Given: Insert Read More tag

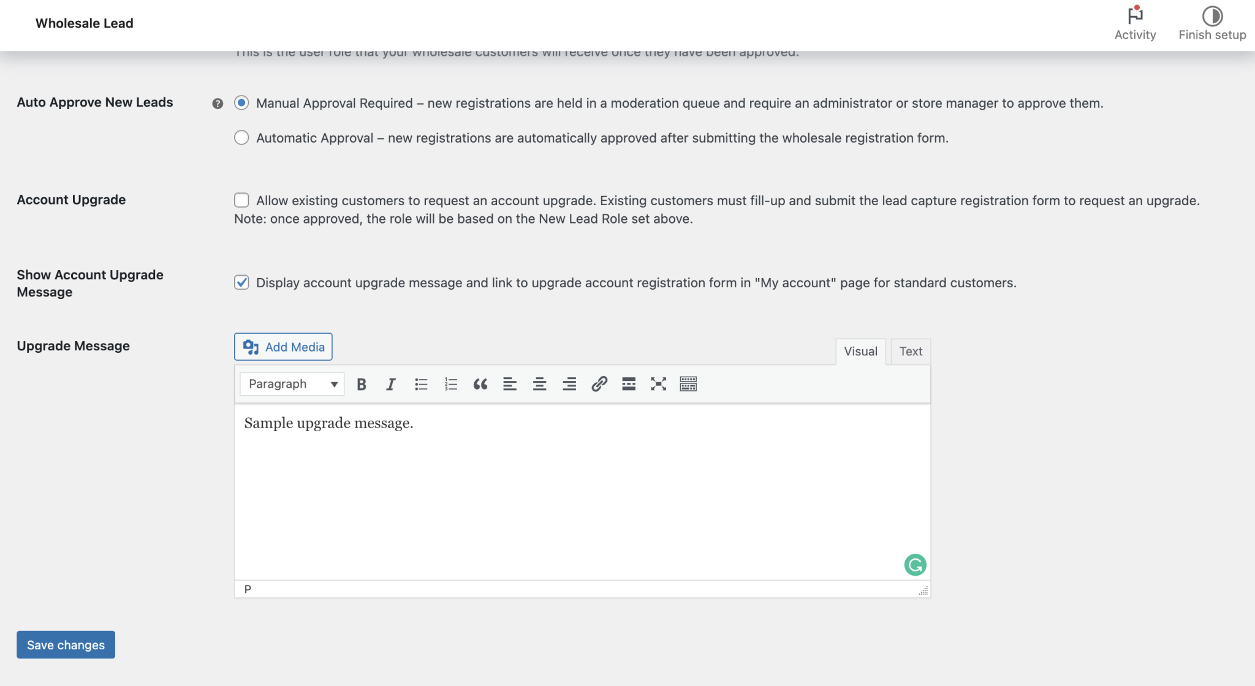Looking at the screenshot, I should point(629,384).
